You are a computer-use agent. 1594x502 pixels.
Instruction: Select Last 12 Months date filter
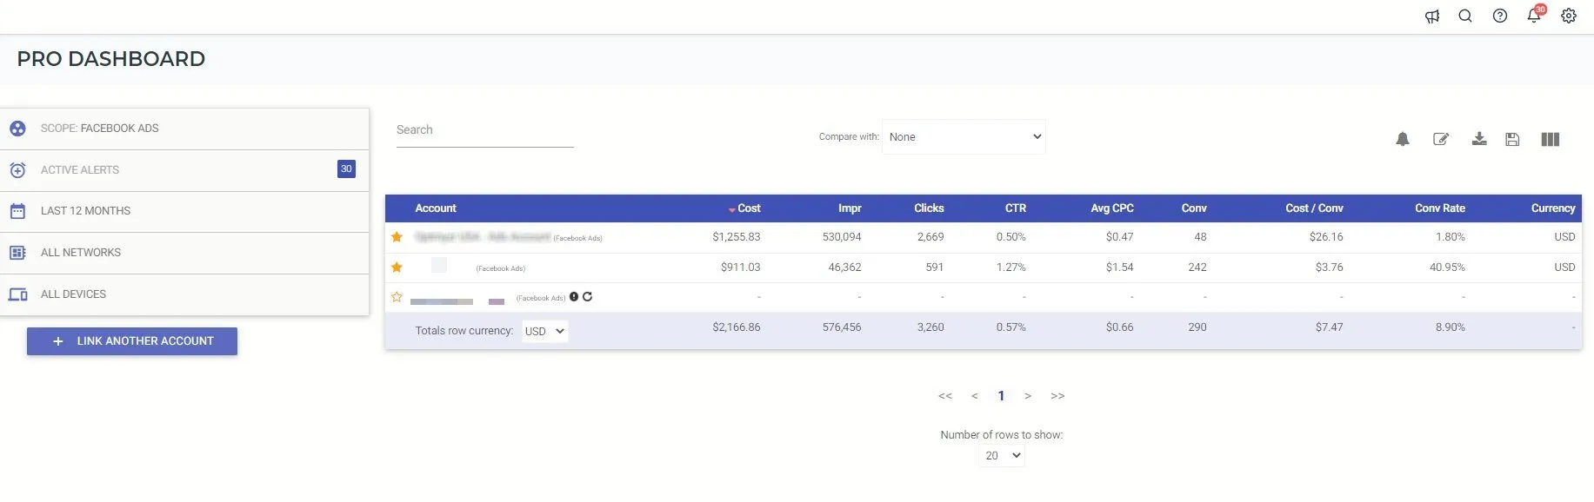click(x=85, y=211)
